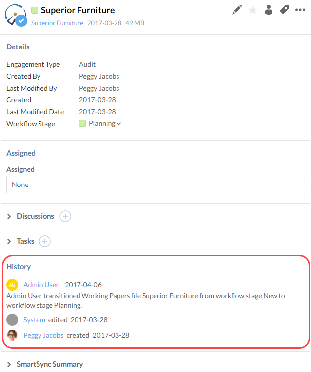Click the pencil edit icon
The width and height of the screenshot is (311, 372).
click(237, 10)
